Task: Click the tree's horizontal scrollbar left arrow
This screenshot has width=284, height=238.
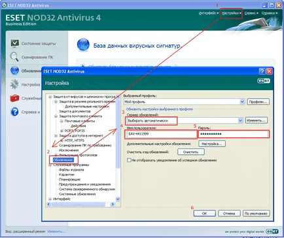Action: 49,204
